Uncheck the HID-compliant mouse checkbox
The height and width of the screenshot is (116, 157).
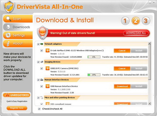coord(41,104)
